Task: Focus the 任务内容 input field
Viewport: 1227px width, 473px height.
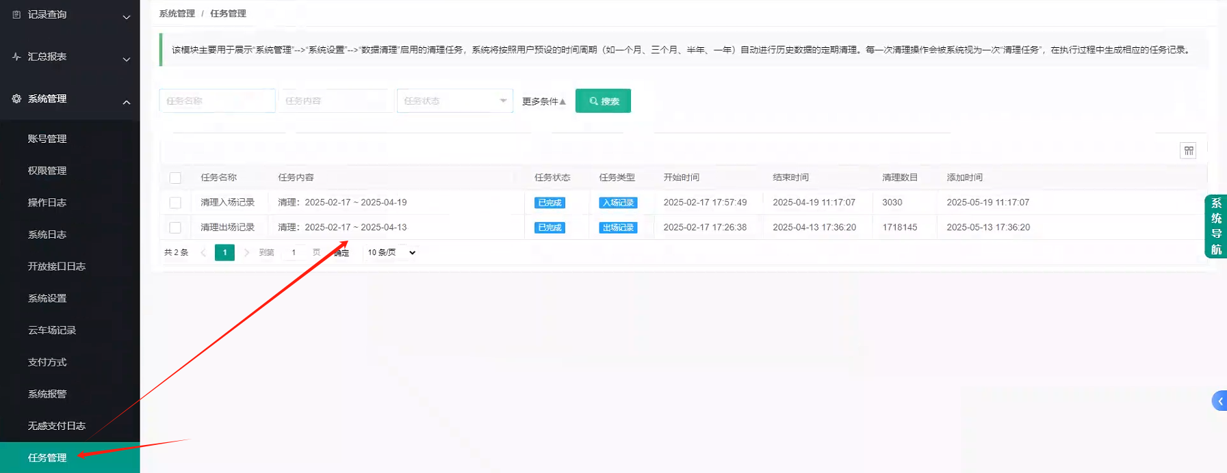Action: [x=336, y=100]
